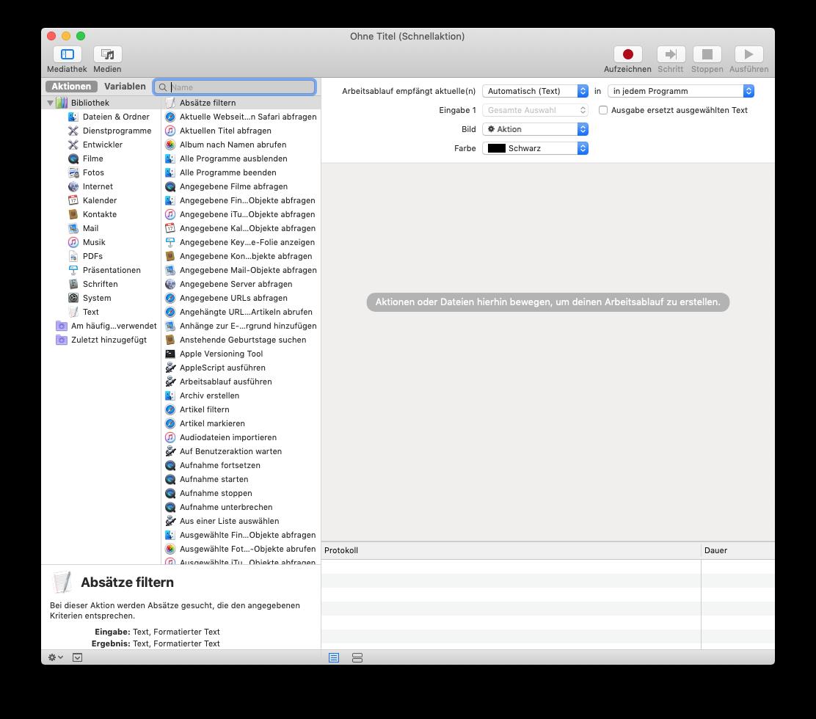816x719 pixels.
Task: Click the Name search field
Action: [x=235, y=87]
